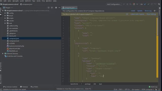Click the Show Log link
The height and width of the screenshot is (91, 162).
(x=148, y=11)
